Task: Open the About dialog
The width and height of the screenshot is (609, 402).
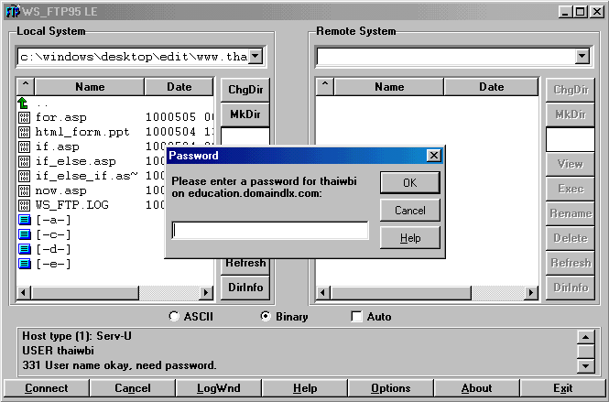Action: coord(476,388)
